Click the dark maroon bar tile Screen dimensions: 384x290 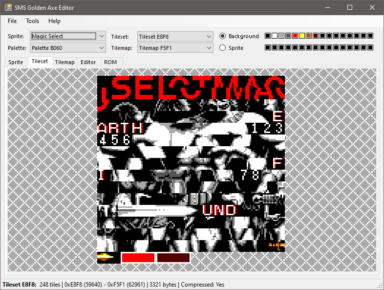173,258
